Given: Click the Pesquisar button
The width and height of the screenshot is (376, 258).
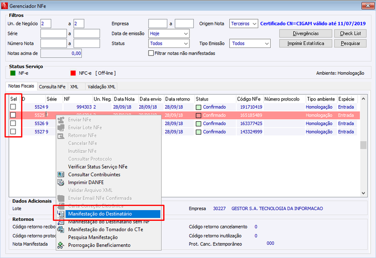Looking at the screenshot, I should click(350, 43).
